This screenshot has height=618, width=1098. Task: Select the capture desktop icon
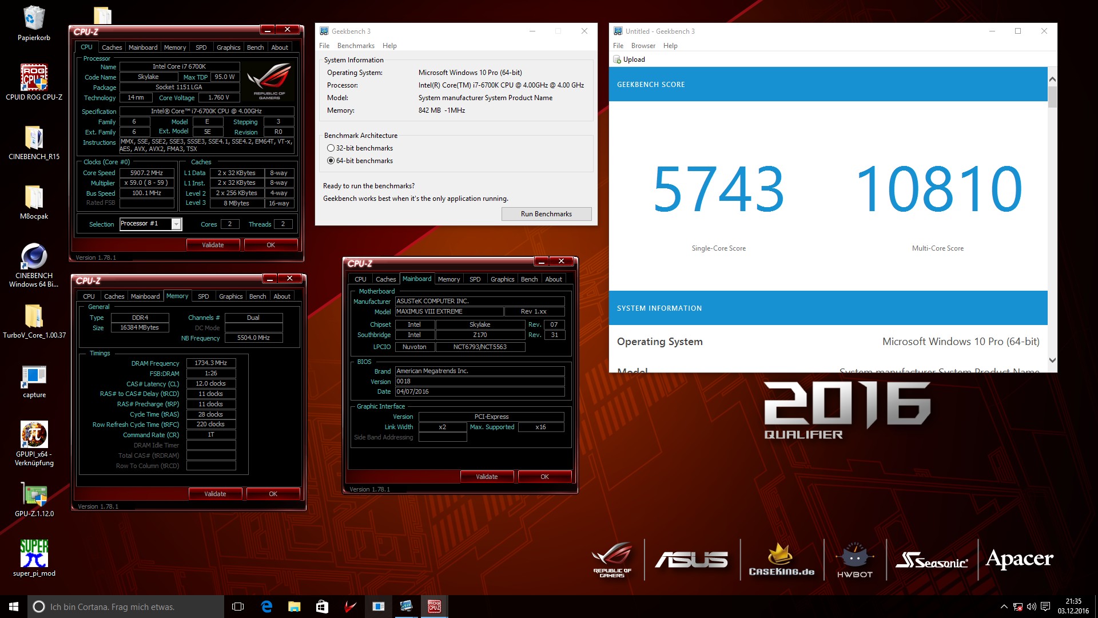click(x=34, y=381)
